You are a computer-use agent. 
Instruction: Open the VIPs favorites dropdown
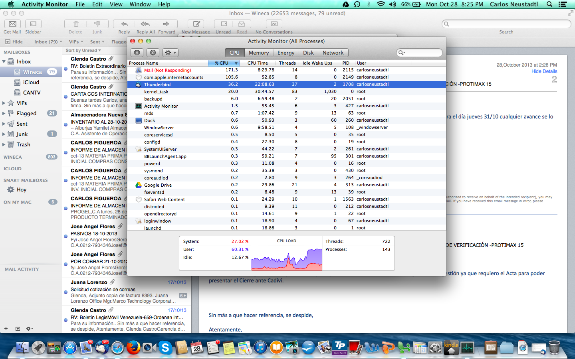coord(76,42)
